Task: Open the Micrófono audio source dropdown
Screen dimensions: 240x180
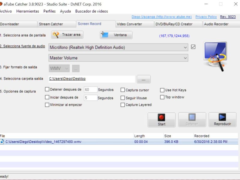Action: (118, 47)
